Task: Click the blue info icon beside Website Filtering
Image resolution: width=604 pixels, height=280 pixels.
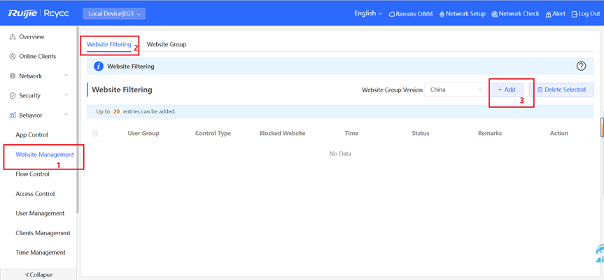Action: (99, 66)
